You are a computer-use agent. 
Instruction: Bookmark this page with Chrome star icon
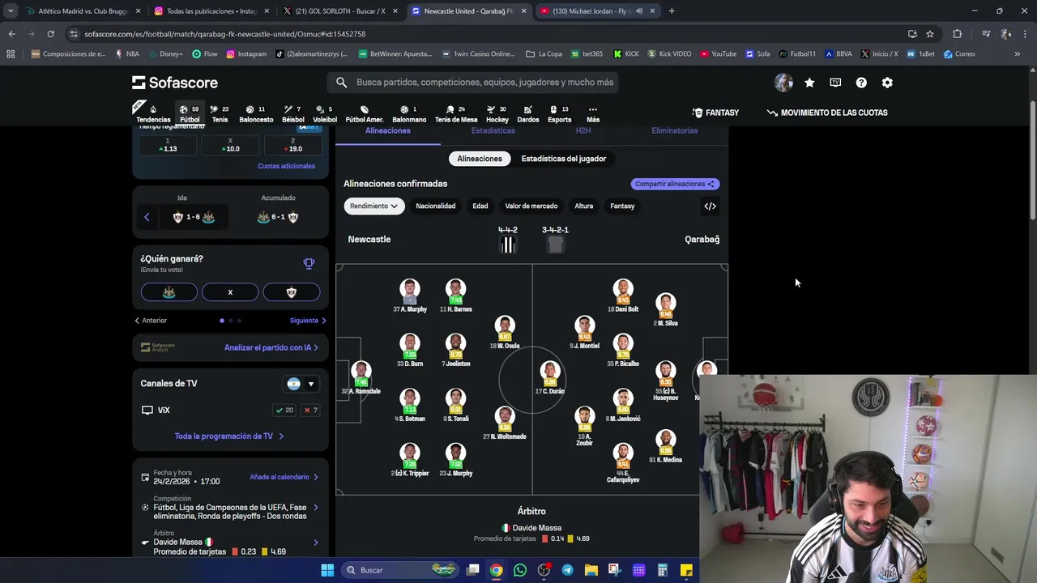930,34
